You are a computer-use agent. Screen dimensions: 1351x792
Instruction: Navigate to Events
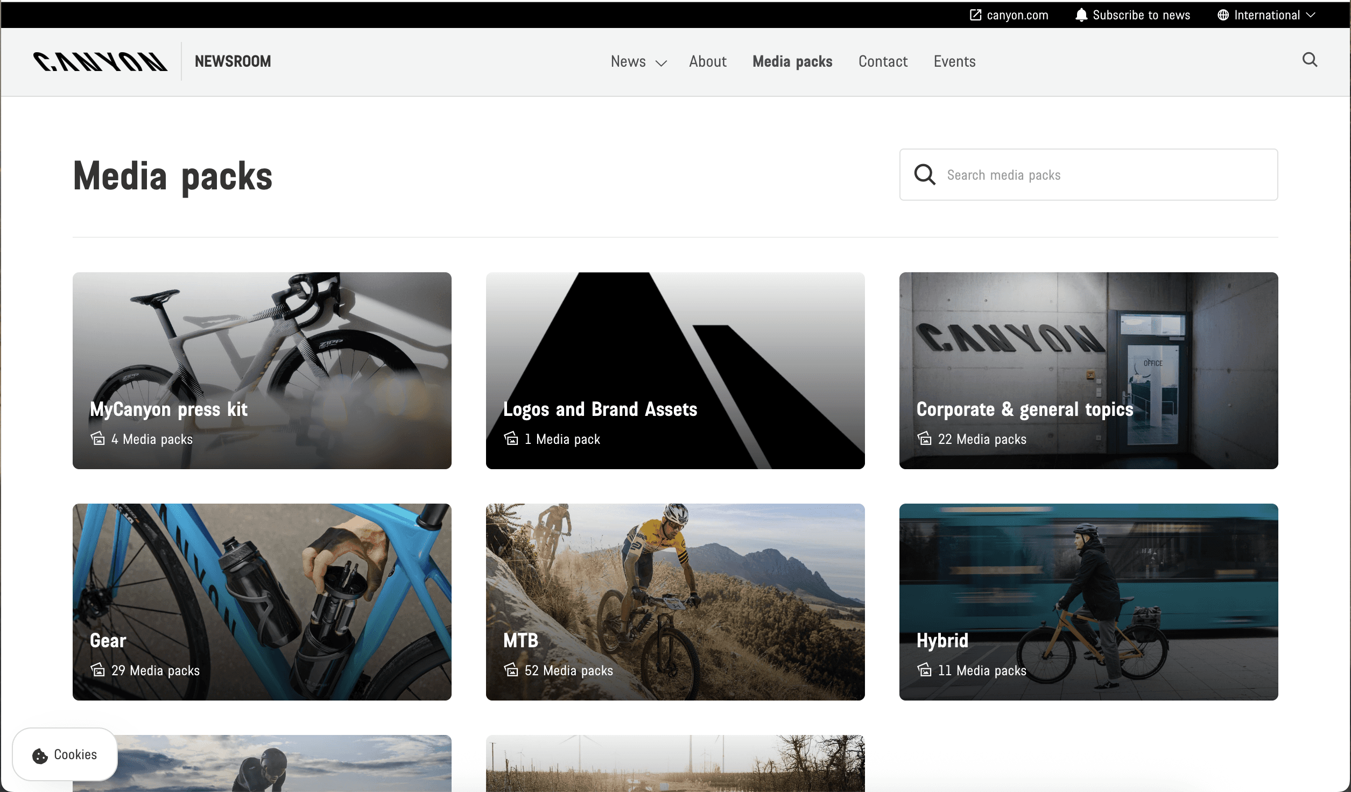pos(954,61)
